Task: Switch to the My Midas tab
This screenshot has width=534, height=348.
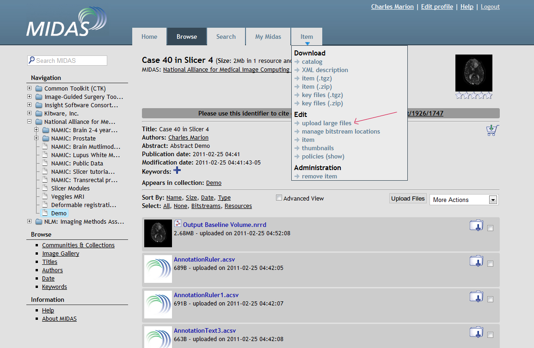Action: [x=268, y=37]
